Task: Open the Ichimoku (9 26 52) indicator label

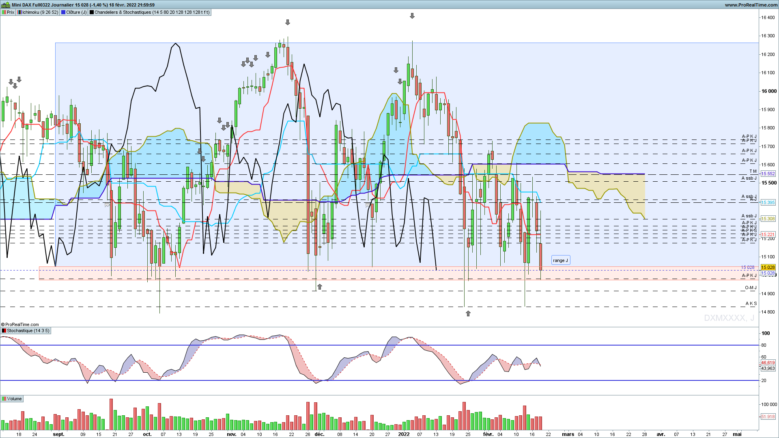Action: click(x=38, y=12)
